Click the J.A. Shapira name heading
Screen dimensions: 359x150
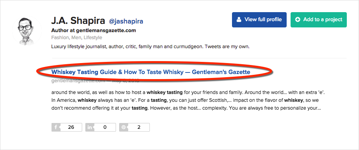coord(78,21)
